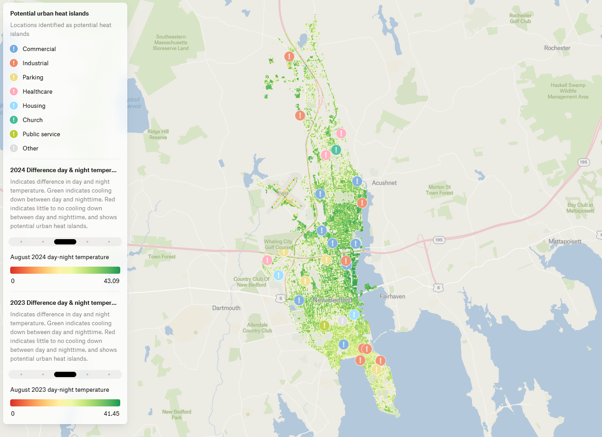The image size is (602, 437).
Task: Click the August 2024 temperature gradient bar
Action: (65, 270)
